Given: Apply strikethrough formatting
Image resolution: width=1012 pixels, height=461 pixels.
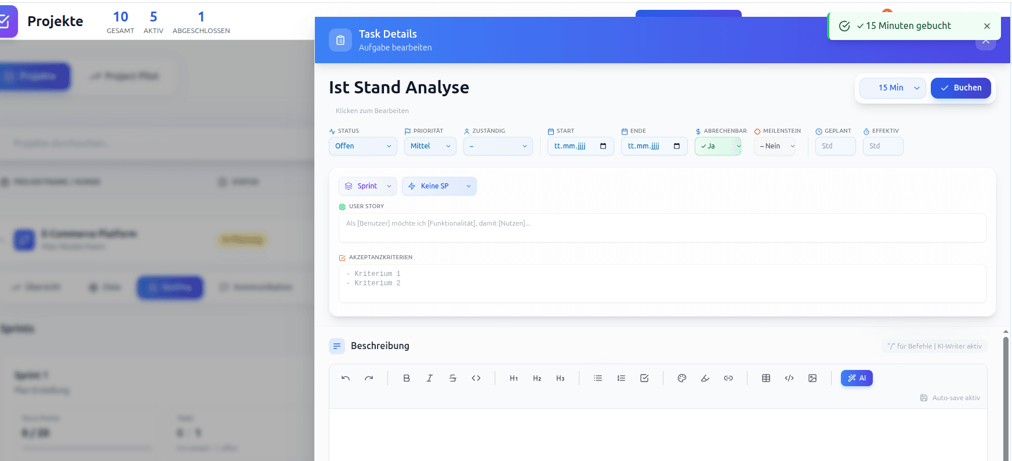Looking at the screenshot, I should click(x=453, y=378).
